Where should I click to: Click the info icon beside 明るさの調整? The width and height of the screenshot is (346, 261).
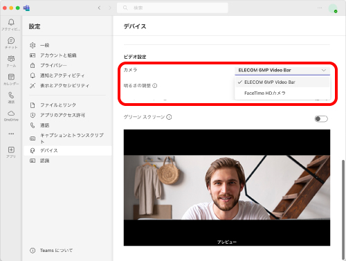click(x=155, y=86)
